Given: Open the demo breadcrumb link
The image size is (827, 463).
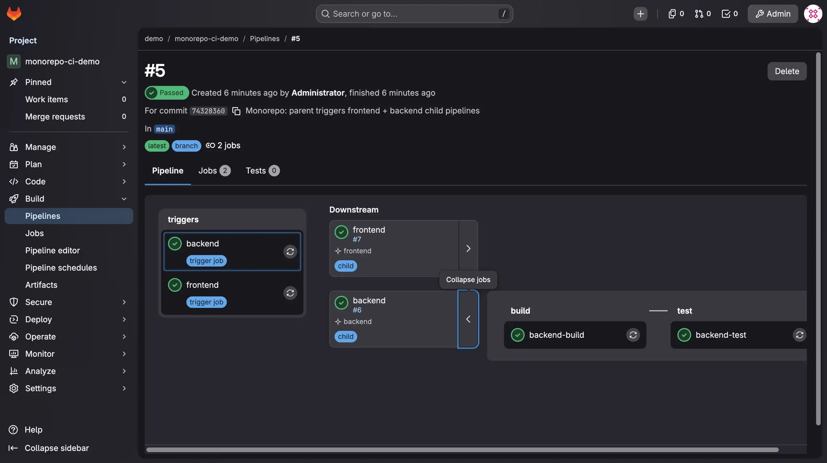Looking at the screenshot, I should tap(154, 38).
